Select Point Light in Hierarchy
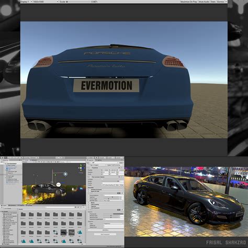This screenshot has height=248, width=248. point(10,176)
